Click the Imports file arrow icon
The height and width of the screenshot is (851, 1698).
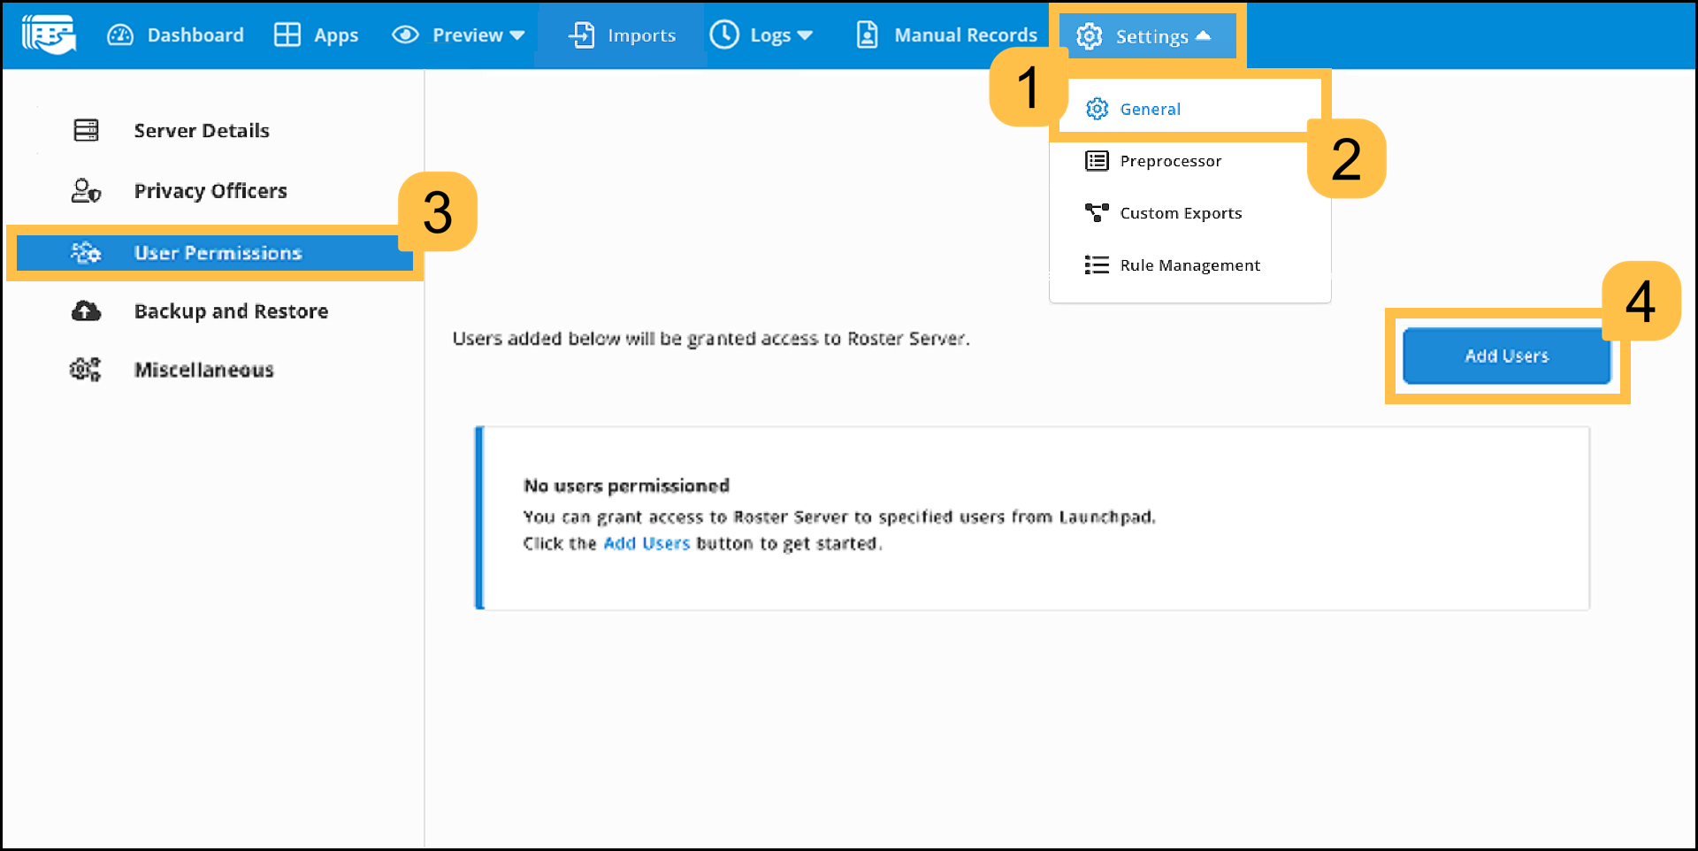point(582,35)
